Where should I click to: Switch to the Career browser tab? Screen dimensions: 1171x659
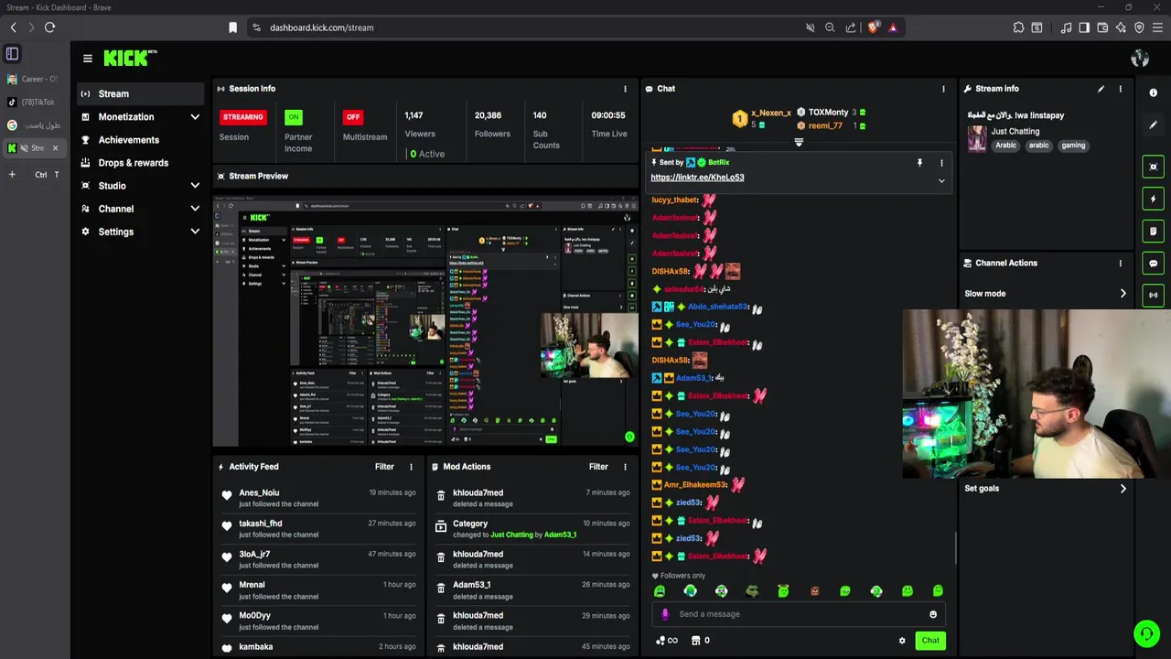33,79
